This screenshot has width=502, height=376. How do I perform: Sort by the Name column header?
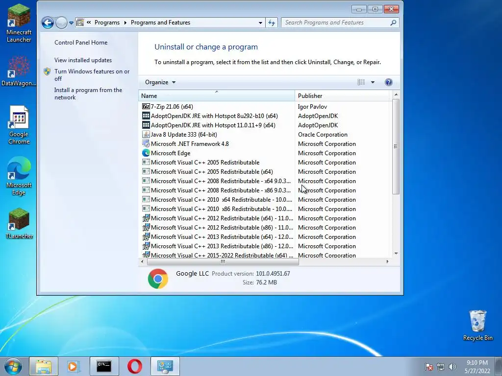216,95
